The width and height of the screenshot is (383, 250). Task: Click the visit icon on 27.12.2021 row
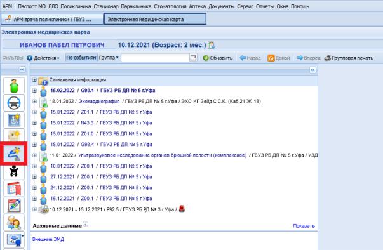[43, 178]
